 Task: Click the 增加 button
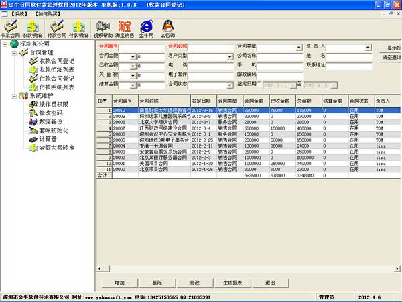(120, 283)
